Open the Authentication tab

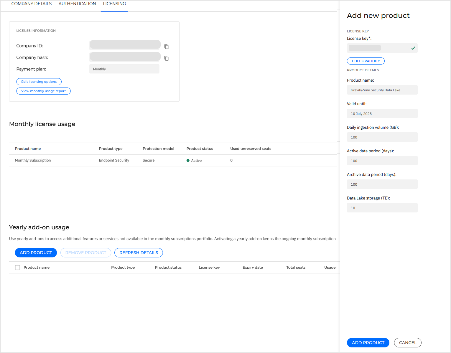pyautogui.click(x=77, y=4)
